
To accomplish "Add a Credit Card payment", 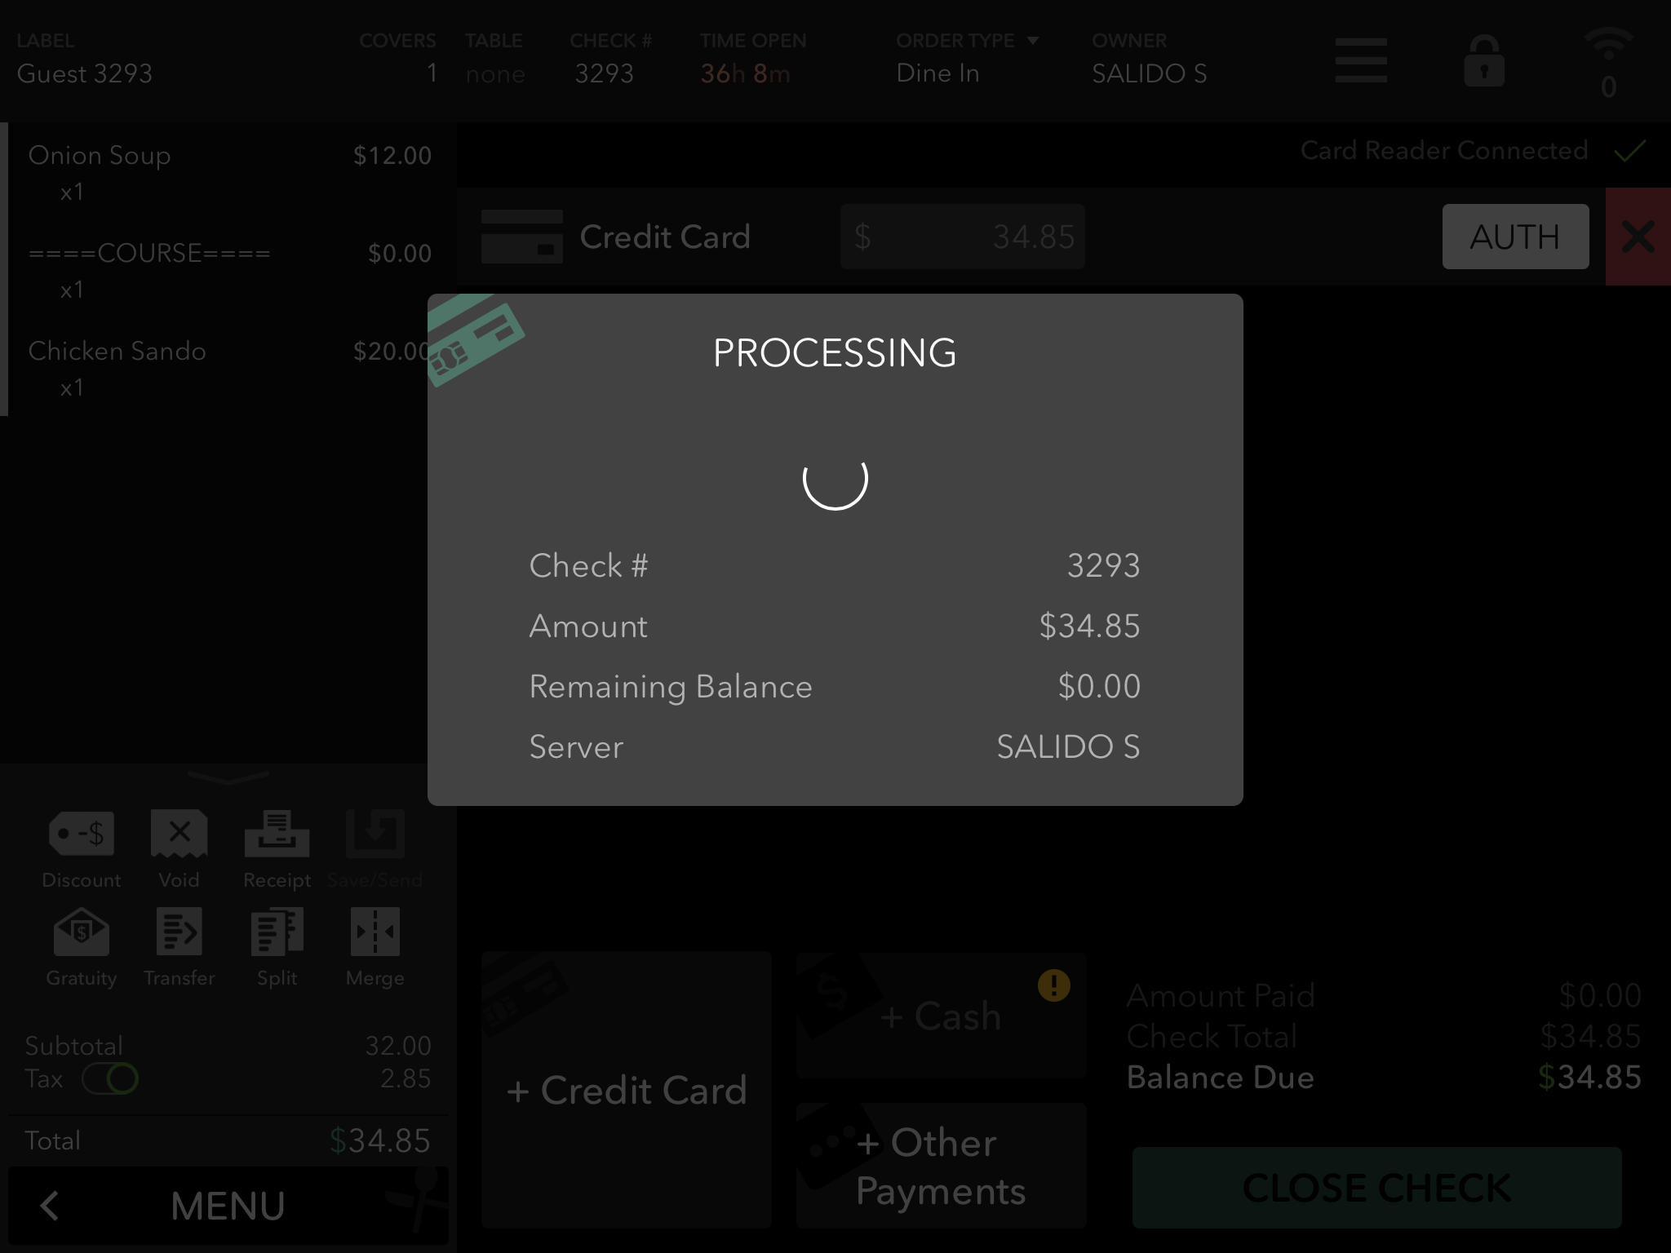I will pos(626,1089).
